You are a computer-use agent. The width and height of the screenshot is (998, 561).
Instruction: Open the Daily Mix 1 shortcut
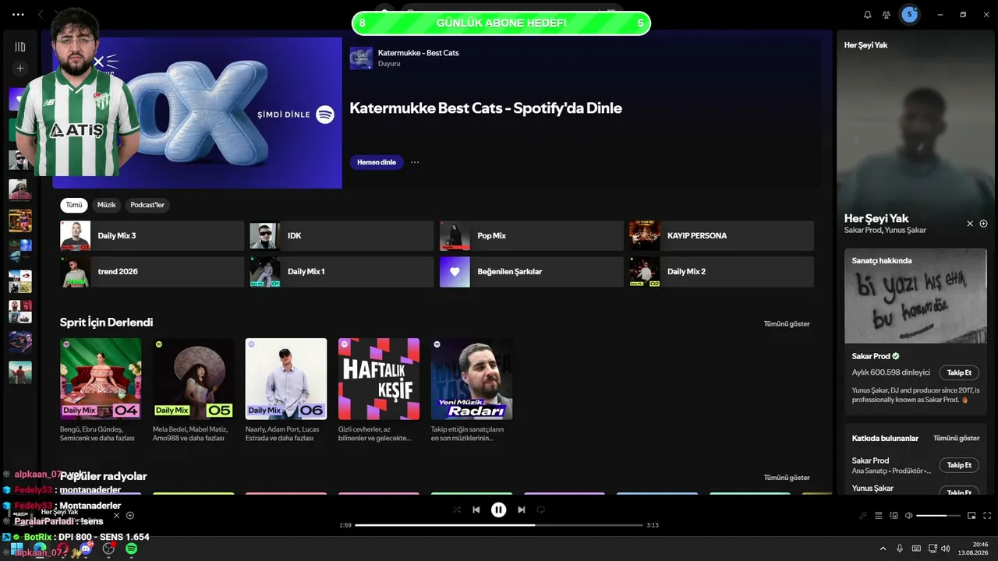pyautogui.click(x=342, y=272)
